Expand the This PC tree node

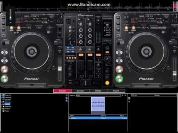click(x=2, y=95)
